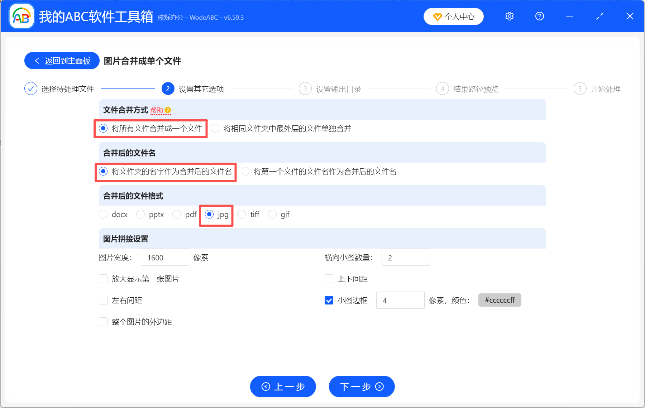This screenshot has width=645, height=408.
Task: Click the 下一步 button
Action: (x=361, y=387)
